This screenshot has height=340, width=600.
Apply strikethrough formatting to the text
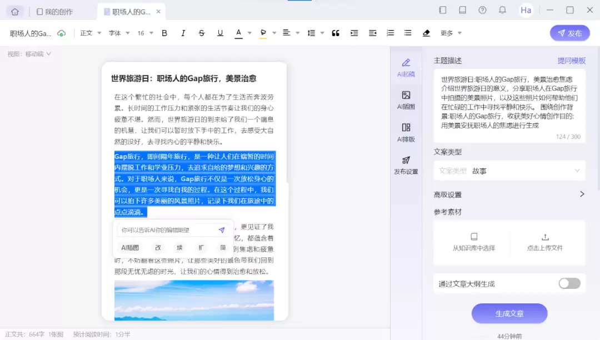click(202, 33)
